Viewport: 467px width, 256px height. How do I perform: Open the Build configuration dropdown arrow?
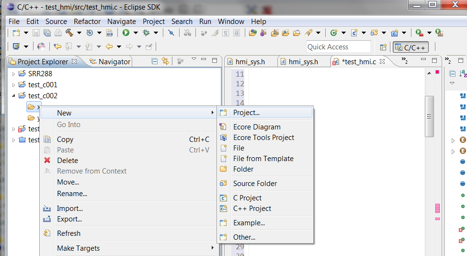click(79, 33)
